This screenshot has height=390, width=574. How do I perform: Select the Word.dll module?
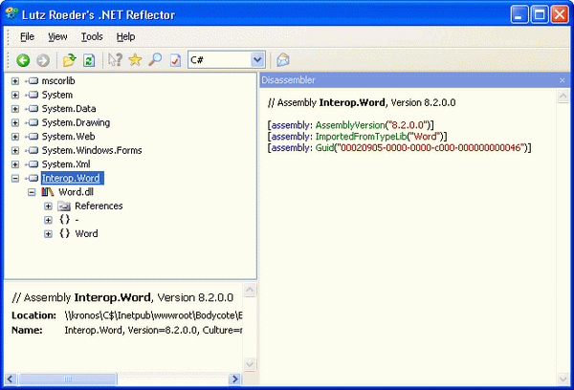tap(76, 192)
